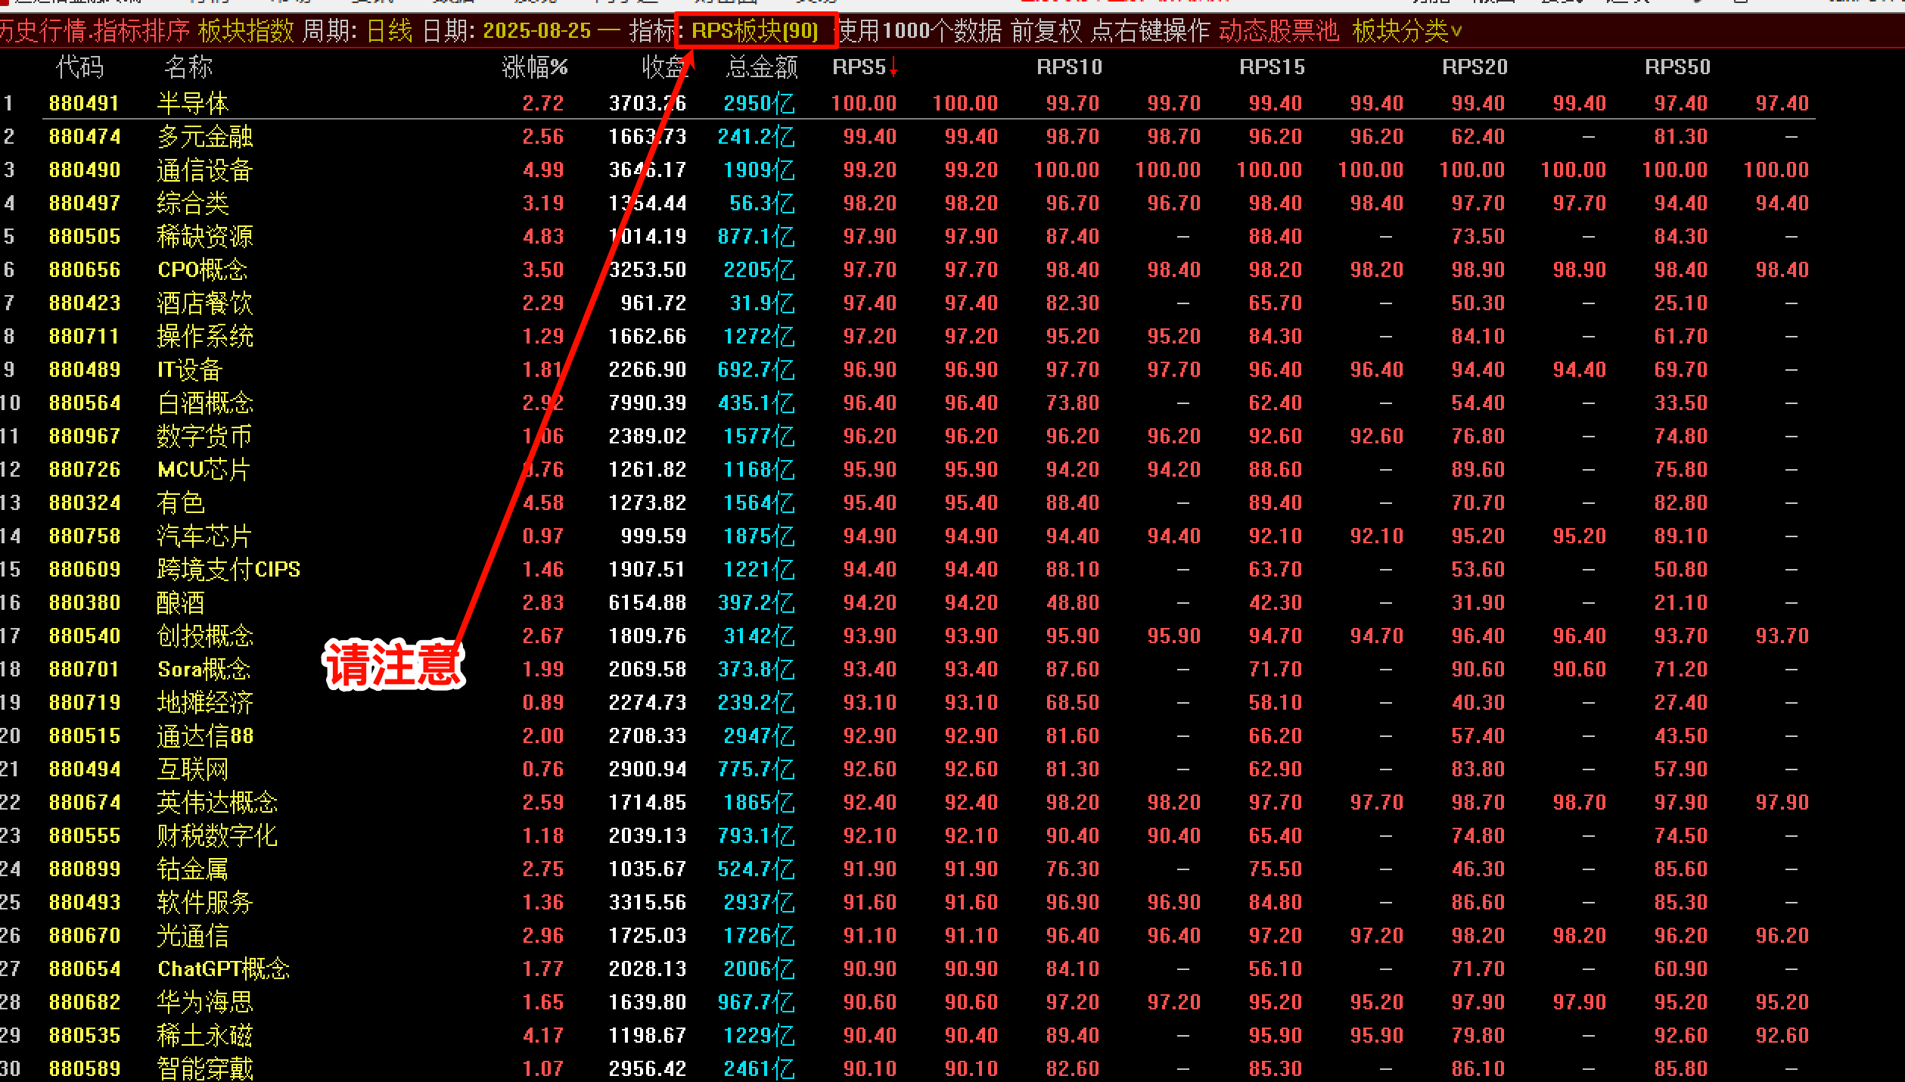Select the ChatGPT概念 row
1905x1082 pixels.
tap(223, 969)
